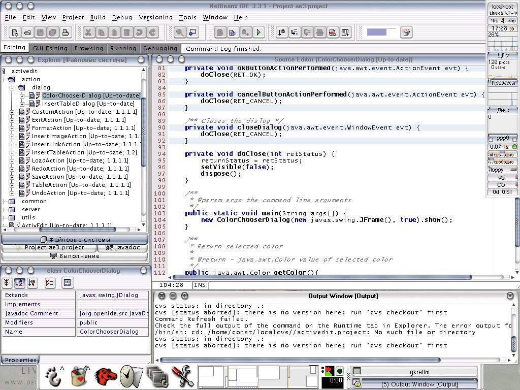Image resolution: width=520 pixels, height=390 pixels.
Task: Click the Open file folder icon
Action: tap(27, 32)
